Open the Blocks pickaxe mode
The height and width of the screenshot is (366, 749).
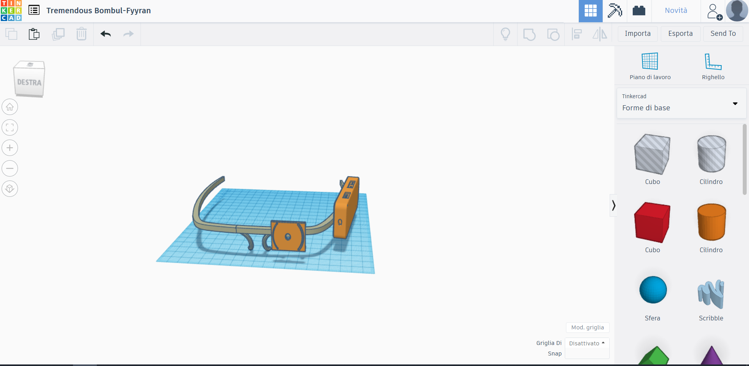click(615, 11)
